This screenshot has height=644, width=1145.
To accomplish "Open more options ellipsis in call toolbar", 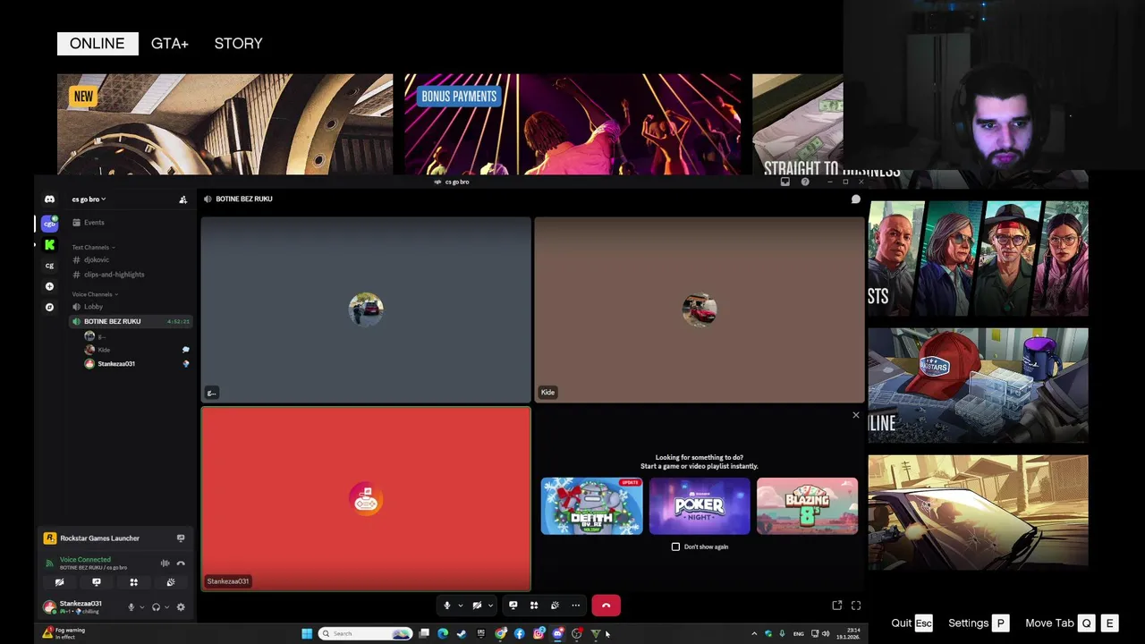I will [x=576, y=606].
